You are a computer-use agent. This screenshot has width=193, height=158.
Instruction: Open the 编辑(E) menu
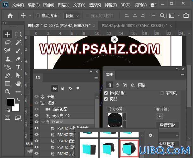[34, 5]
